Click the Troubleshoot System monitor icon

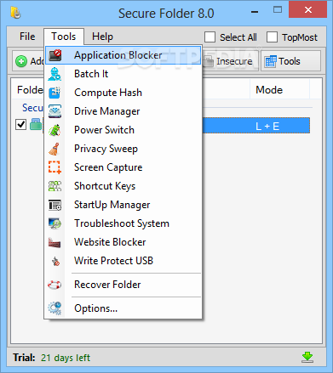coord(55,223)
